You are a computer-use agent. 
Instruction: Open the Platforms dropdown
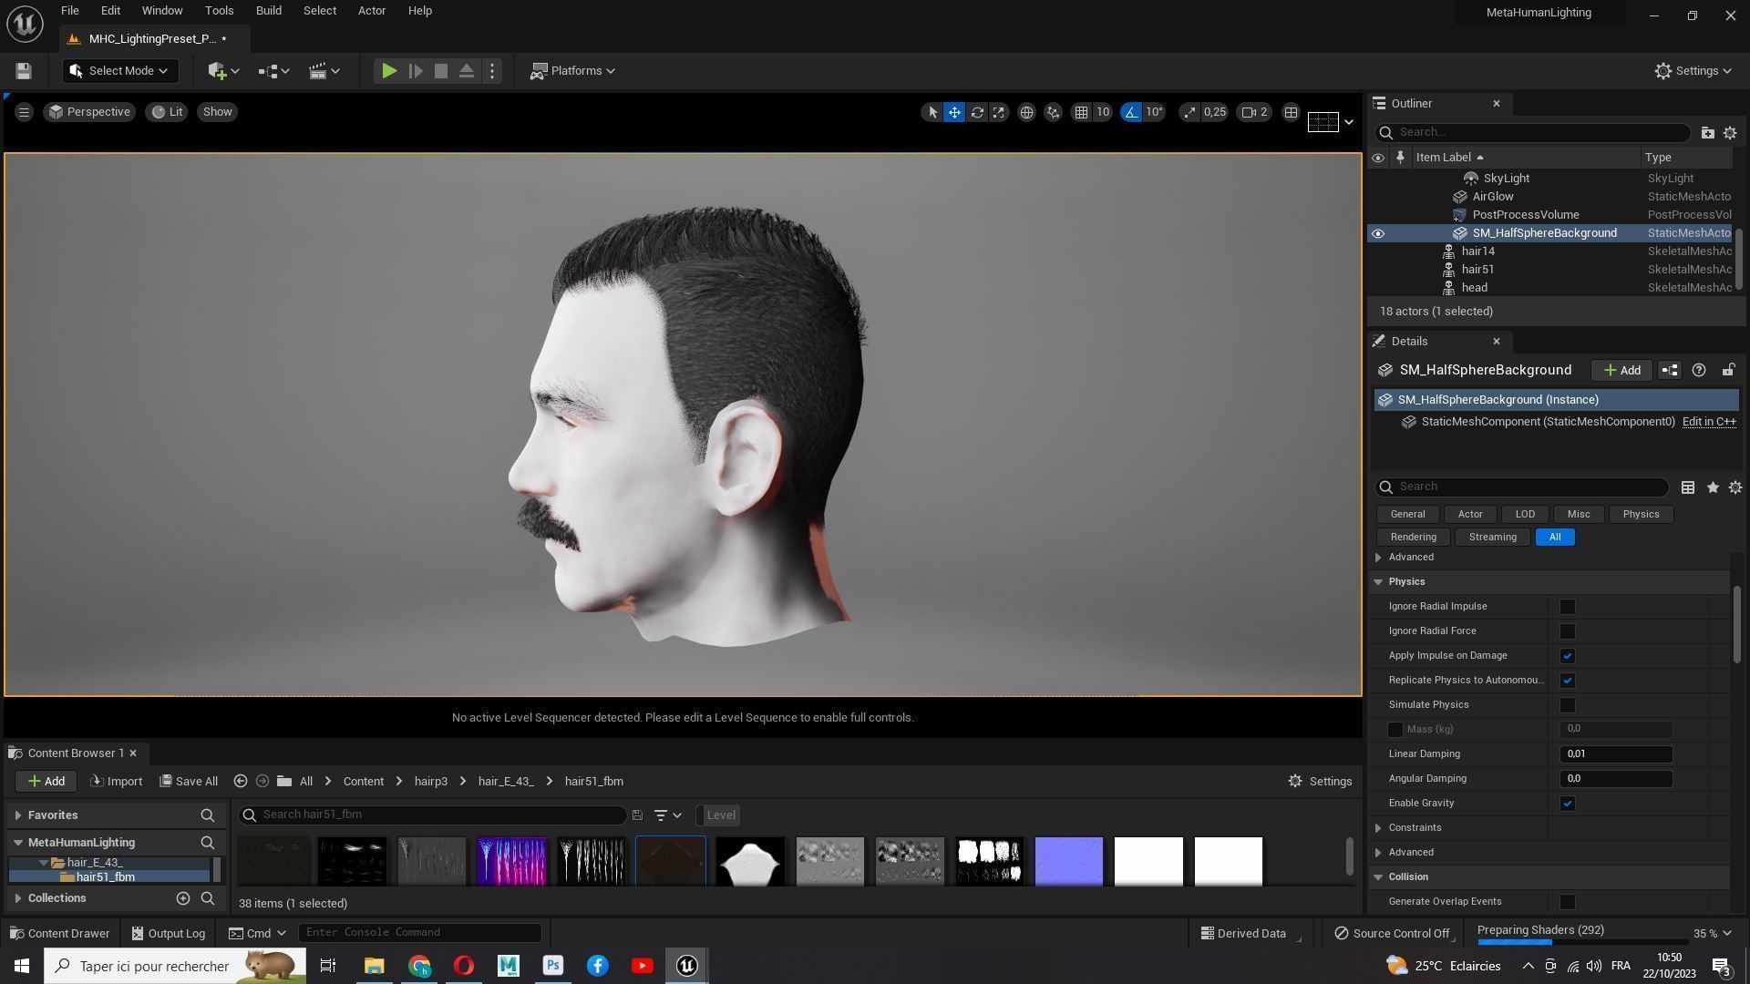tap(573, 71)
